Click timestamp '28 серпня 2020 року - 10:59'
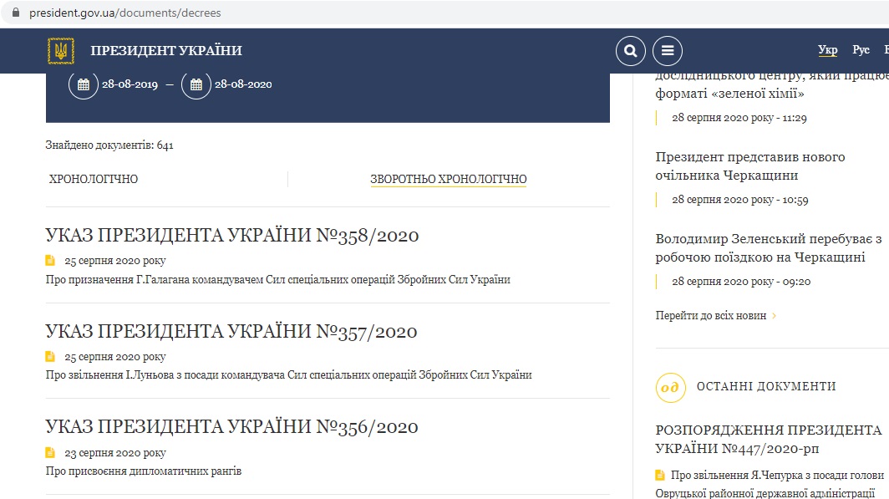The height and width of the screenshot is (499, 889). 740,200
